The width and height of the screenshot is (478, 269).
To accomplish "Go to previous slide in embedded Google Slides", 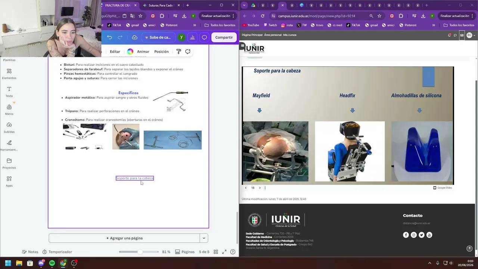I will [x=246, y=188].
